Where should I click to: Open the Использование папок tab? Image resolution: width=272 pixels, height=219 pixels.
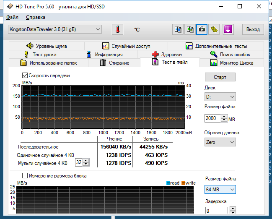[48, 63]
